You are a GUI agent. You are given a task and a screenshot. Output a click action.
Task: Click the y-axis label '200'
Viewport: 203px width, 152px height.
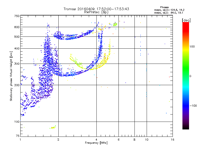coord(17,85)
